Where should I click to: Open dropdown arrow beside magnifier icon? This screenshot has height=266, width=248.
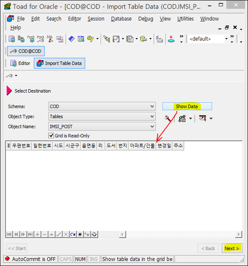tap(123, 39)
